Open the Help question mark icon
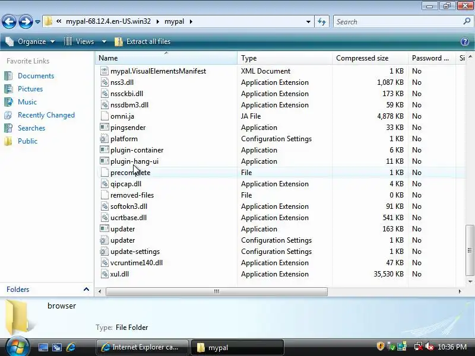The image size is (475, 356). point(465,42)
